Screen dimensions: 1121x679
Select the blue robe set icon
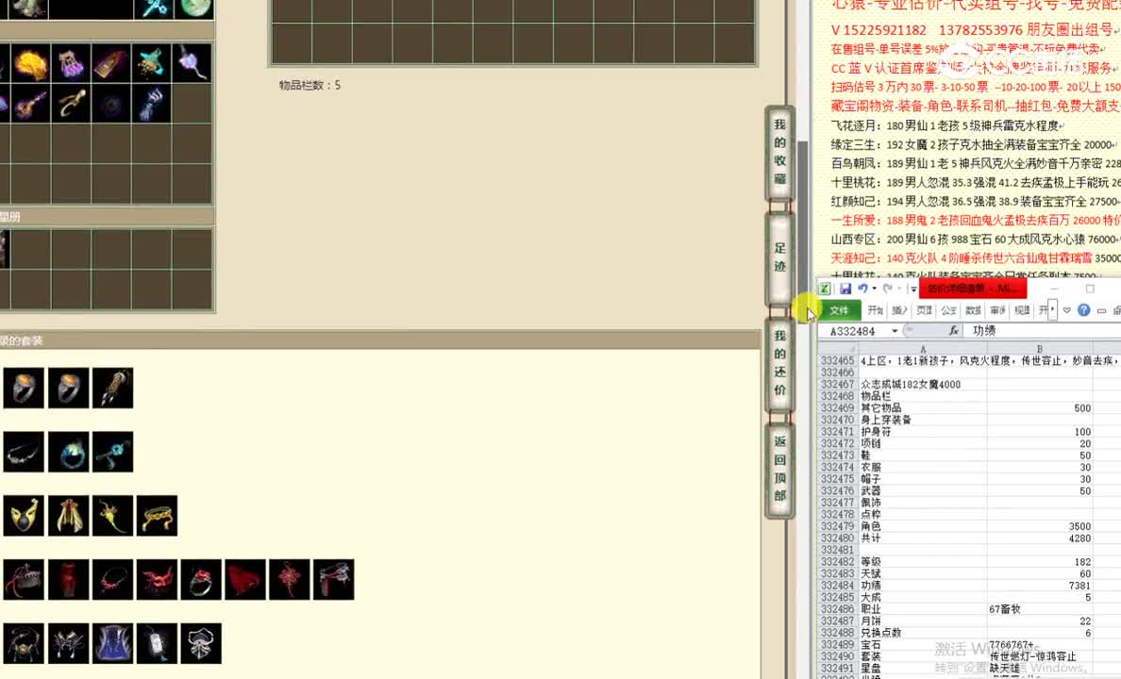click(113, 643)
